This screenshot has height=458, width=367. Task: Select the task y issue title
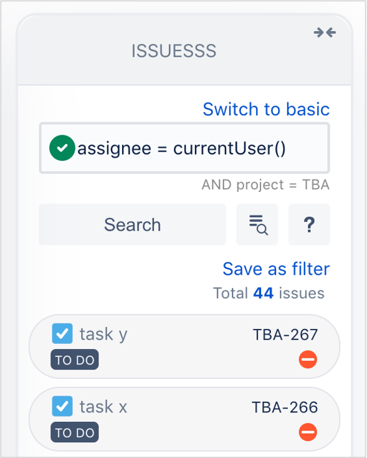103,335
